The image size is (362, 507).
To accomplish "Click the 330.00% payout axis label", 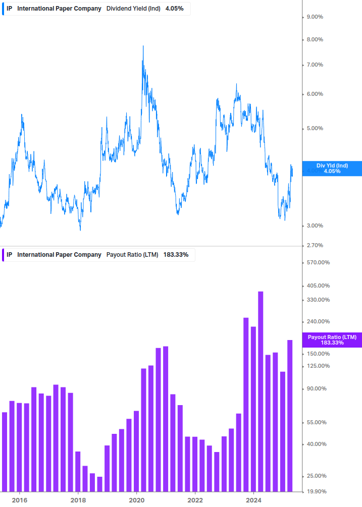I will pos(318,300).
